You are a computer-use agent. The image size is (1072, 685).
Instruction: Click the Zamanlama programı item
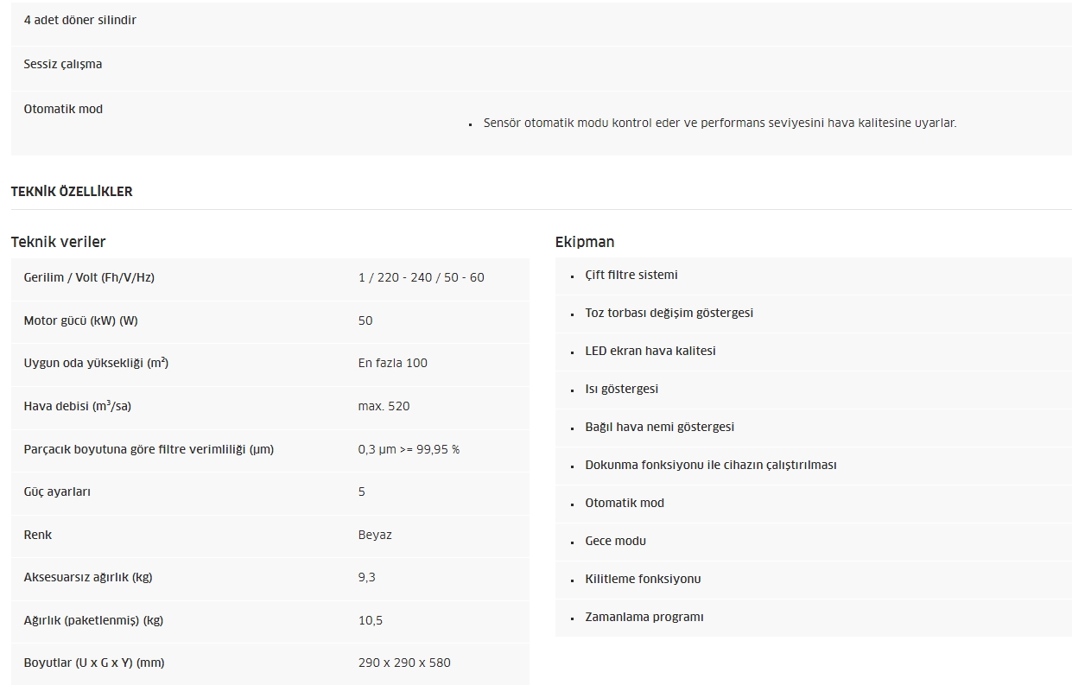click(644, 617)
